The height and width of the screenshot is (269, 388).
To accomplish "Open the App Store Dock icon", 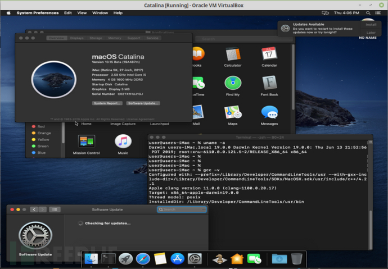I will coord(178,259).
